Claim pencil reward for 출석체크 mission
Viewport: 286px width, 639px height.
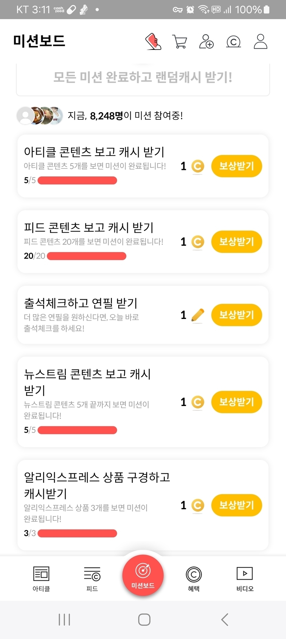tap(236, 315)
